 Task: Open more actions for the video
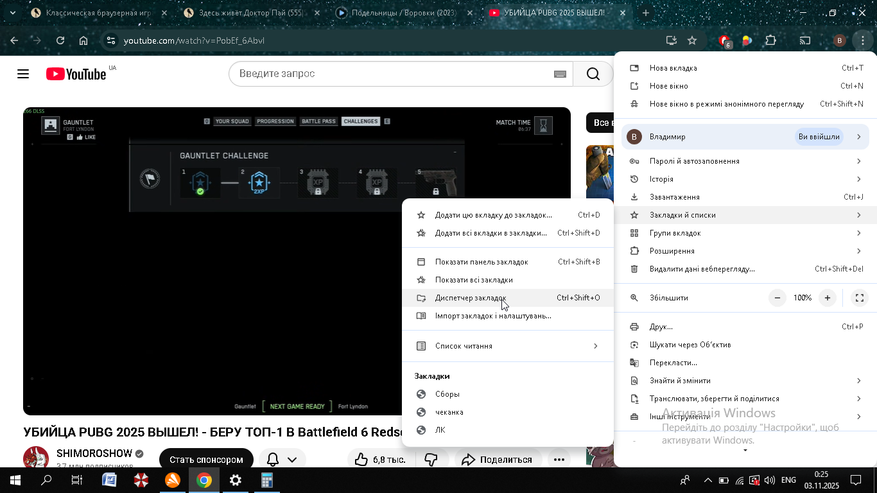click(x=559, y=460)
